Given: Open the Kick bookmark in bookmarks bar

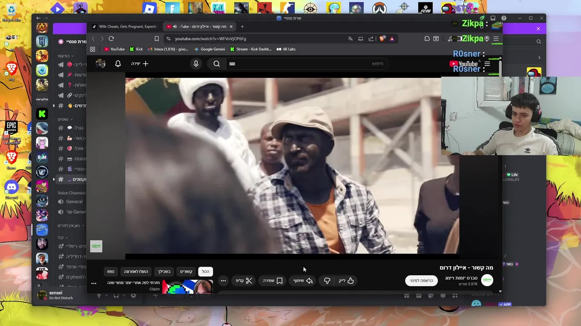Looking at the screenshot, I should [x=136, y=49].
